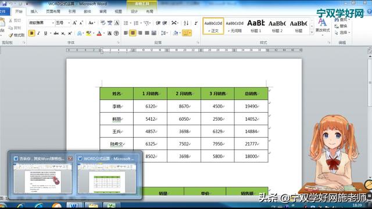Open the 页面布局 ribbon tab
372x209 pixels.
[53, 12]
